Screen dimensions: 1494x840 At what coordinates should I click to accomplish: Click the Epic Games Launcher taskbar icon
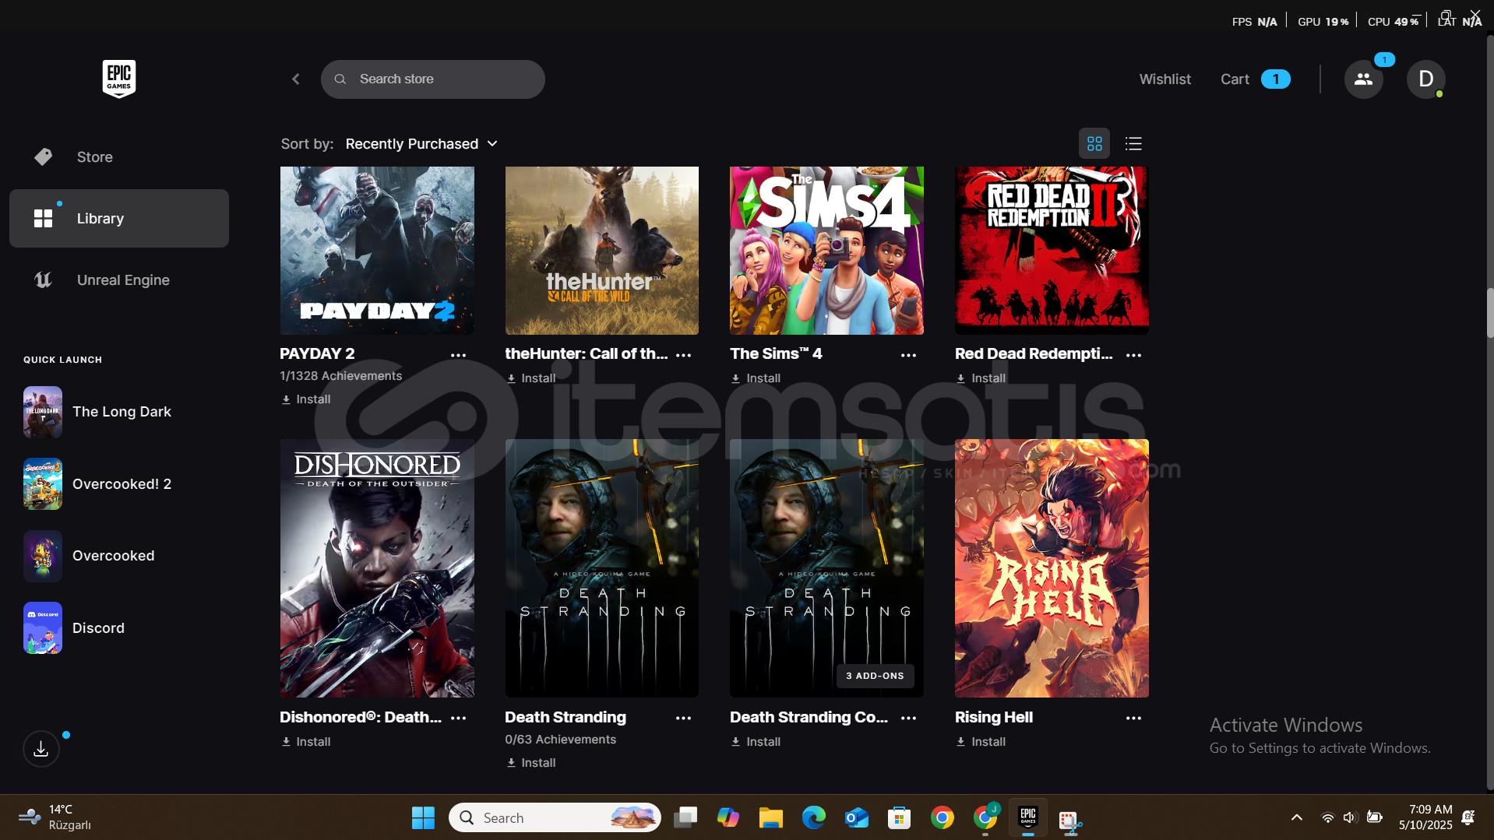tap(1028, 817)
